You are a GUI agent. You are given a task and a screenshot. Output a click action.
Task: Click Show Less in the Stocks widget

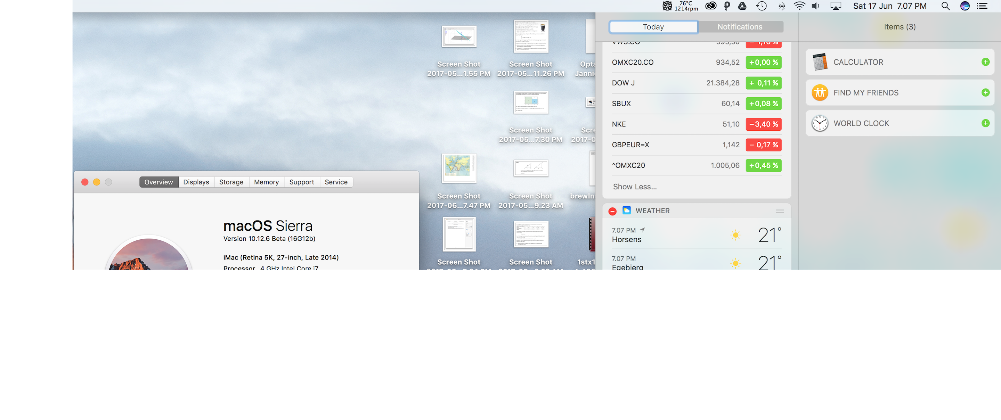coord(635,187)
